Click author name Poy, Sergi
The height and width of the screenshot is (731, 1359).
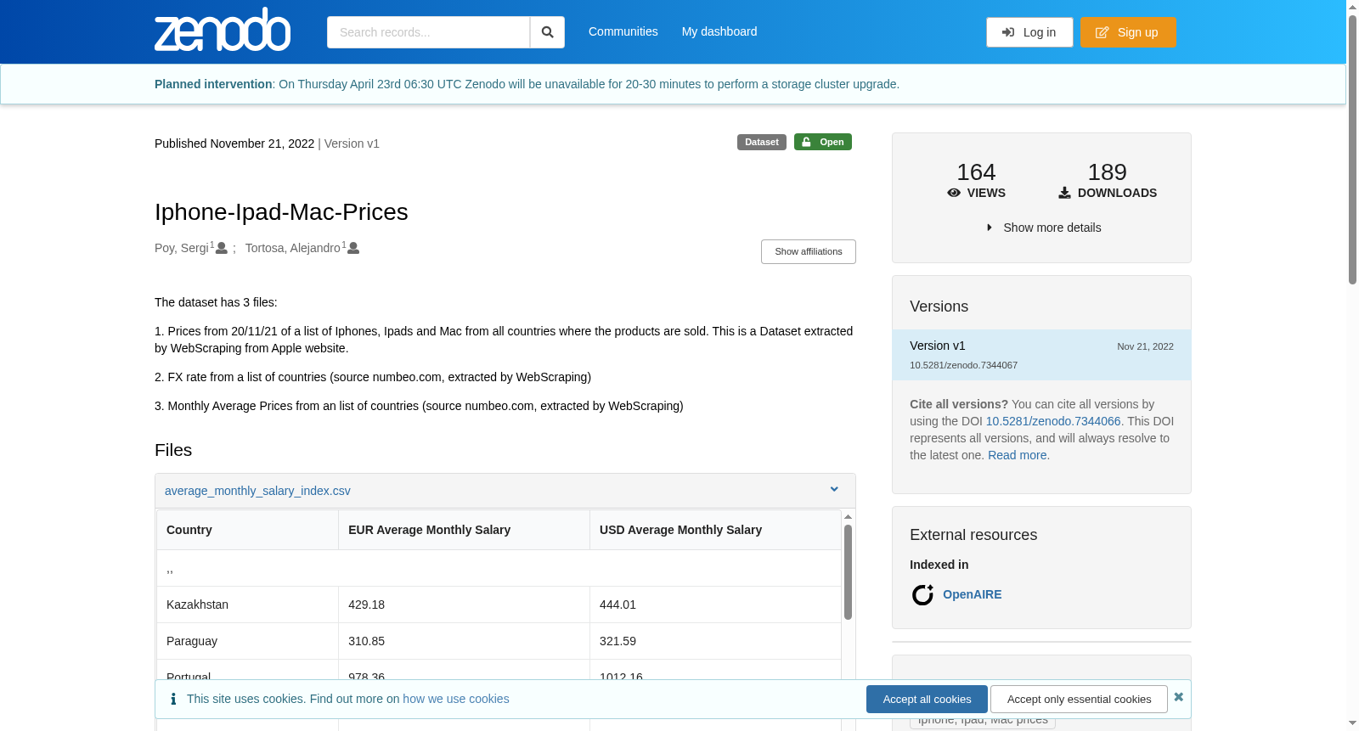point(182,248)
